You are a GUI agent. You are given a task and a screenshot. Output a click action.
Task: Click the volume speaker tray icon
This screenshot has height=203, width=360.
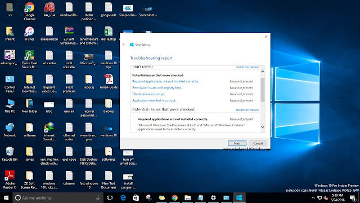point(326,198)
